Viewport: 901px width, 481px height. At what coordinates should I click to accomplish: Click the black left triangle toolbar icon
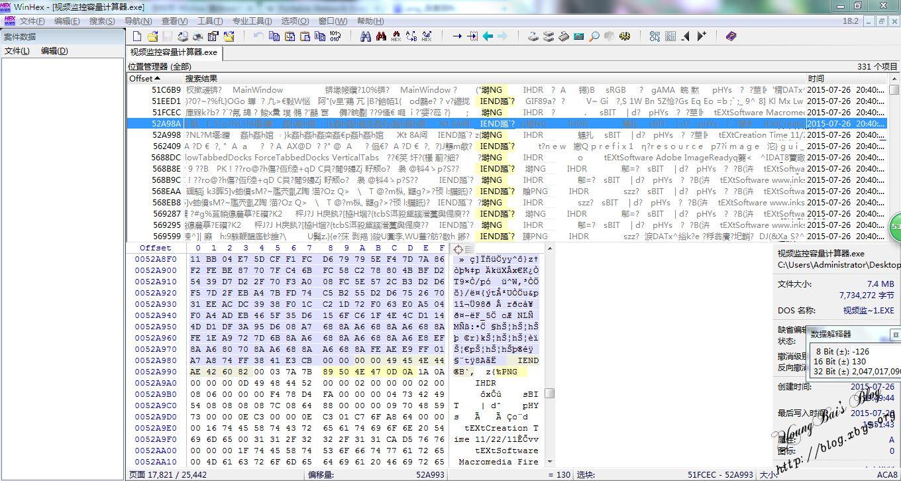[685, 36]
